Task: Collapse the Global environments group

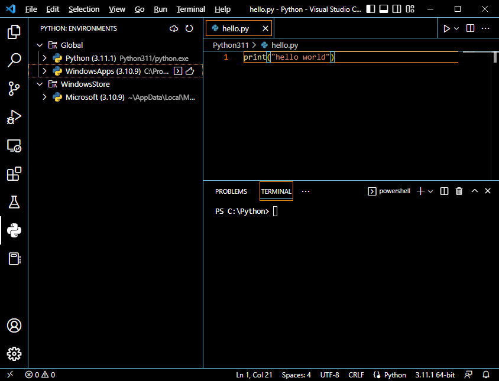Action: [x=40, y=45]
